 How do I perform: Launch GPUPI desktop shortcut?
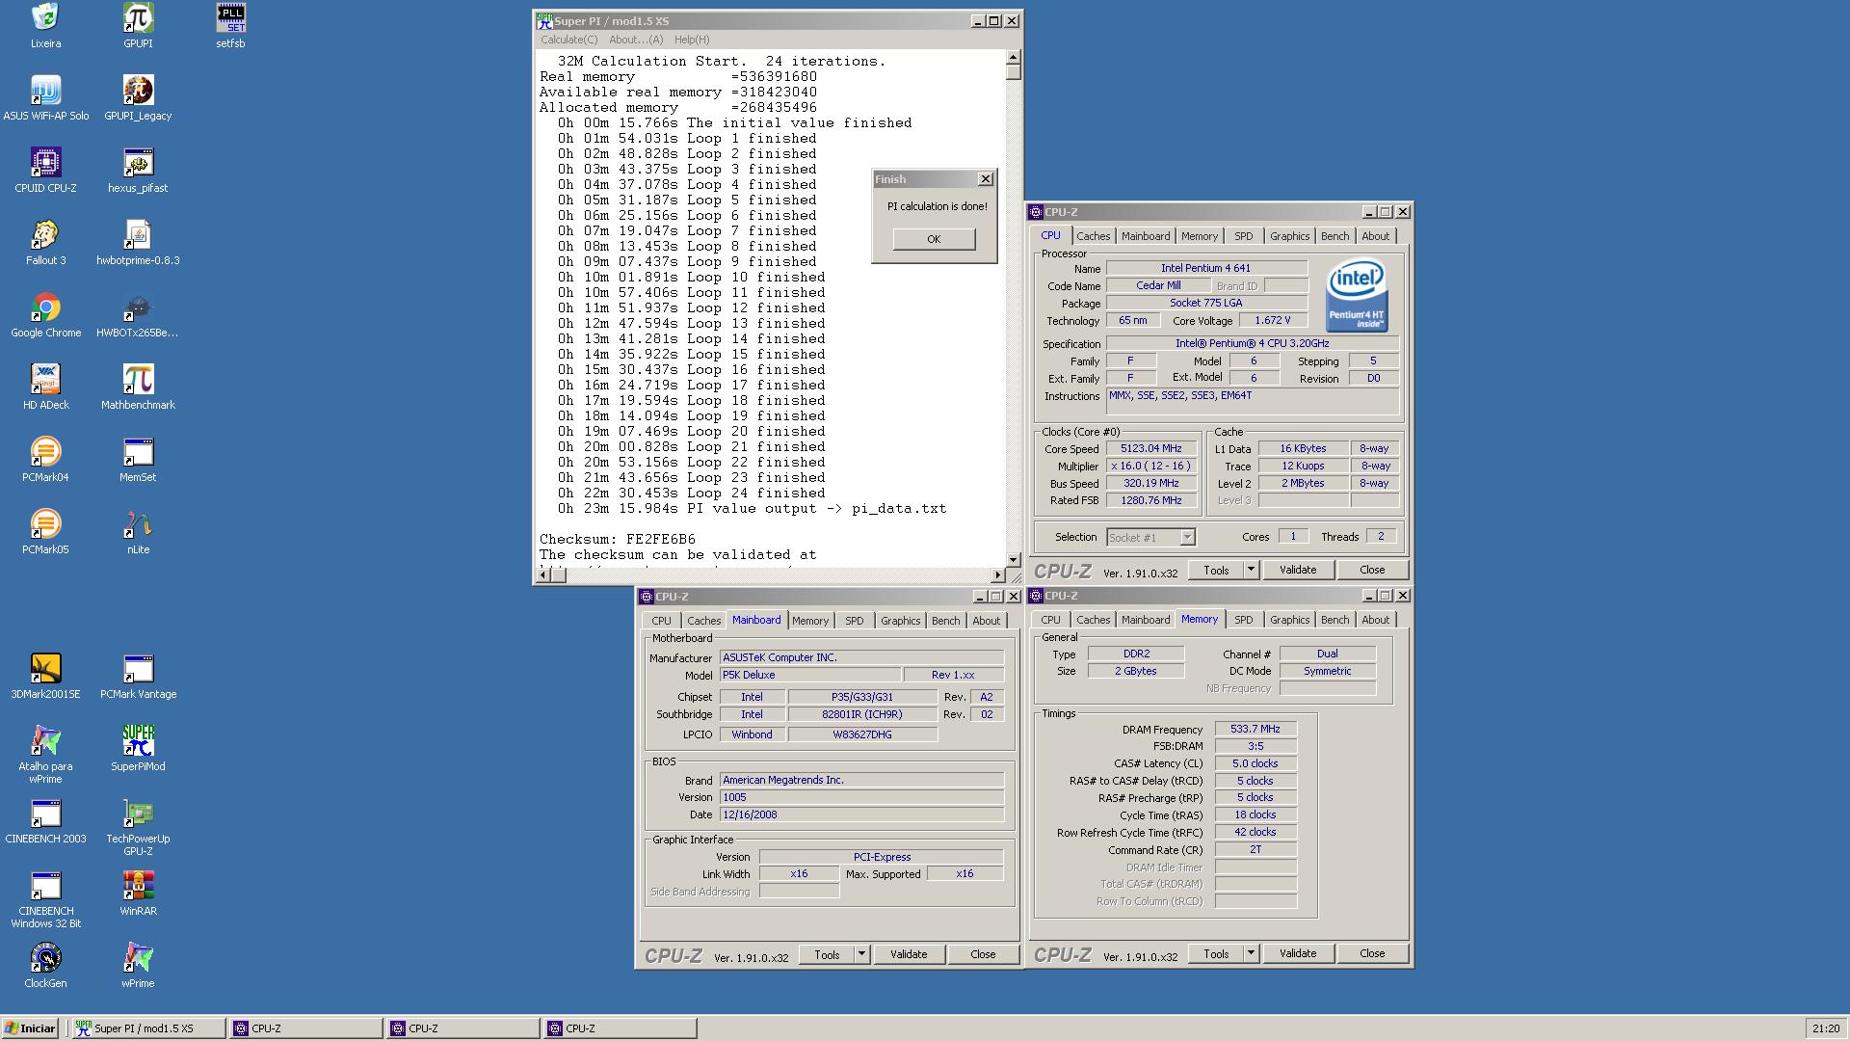pyautogui.click(x=138, y=26)
